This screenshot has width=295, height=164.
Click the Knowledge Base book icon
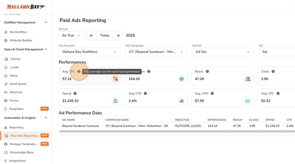point(6,152)
